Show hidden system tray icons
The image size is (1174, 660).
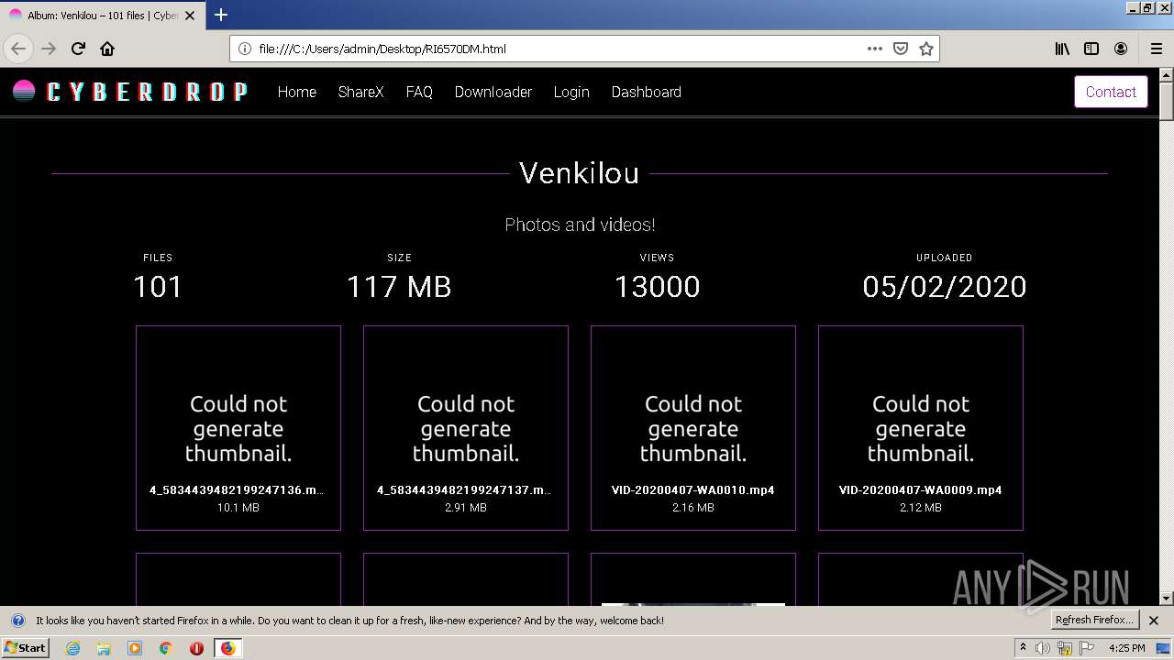pyautogui.click(x=1023, y=648)
